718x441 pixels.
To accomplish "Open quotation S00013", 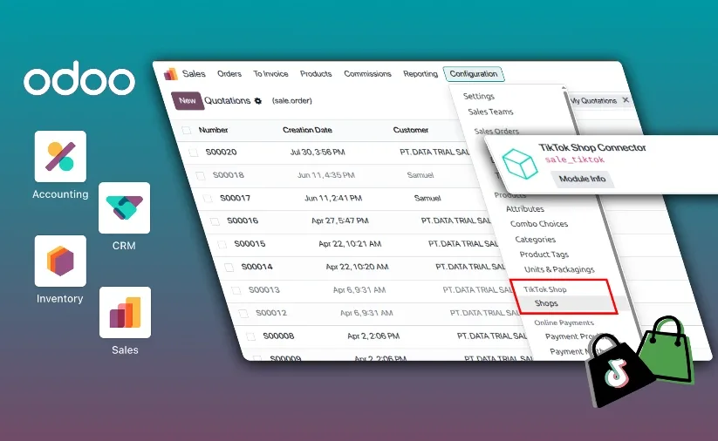I will [x=263, y=289].
